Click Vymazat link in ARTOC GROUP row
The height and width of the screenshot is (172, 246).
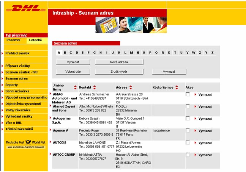pos(205,155)
